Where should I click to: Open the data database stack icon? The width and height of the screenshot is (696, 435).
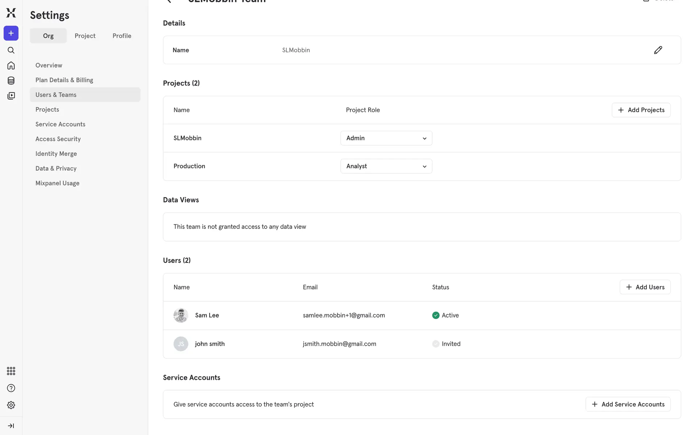click(11, 80)
